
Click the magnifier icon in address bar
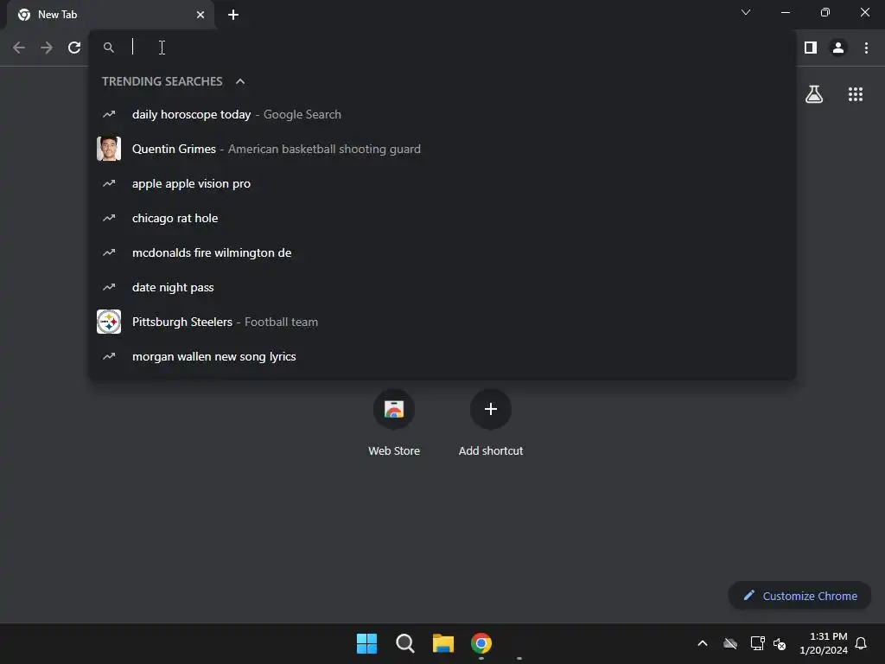(108, 48)
